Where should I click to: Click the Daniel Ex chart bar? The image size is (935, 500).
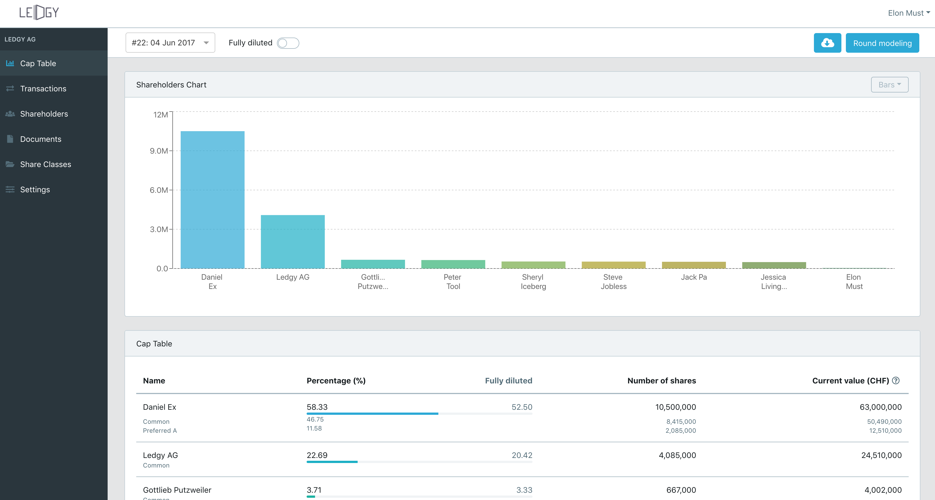point(212,200)
